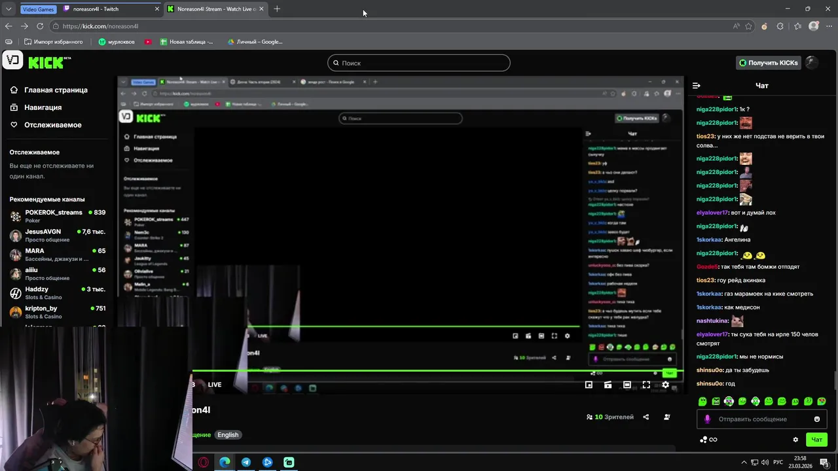
Task: Click the Video Games tab group label
Action: pos(38,9)
